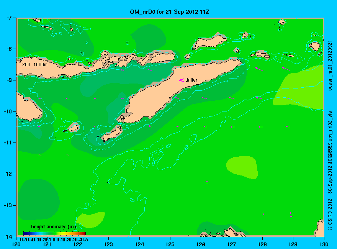Click longitude axis label 128
Image resolution: width=337 pixels, height=249 pixels.
click(262, 244)
